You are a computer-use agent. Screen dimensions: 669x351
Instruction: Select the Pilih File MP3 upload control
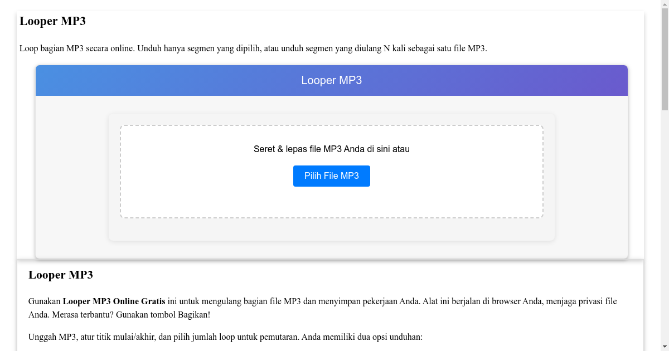(331, 175)
